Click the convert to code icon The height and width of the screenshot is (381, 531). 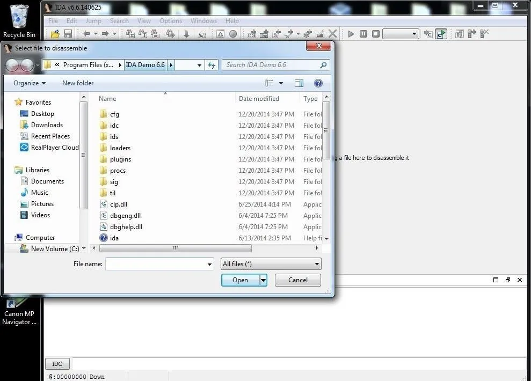pos(252,34)
